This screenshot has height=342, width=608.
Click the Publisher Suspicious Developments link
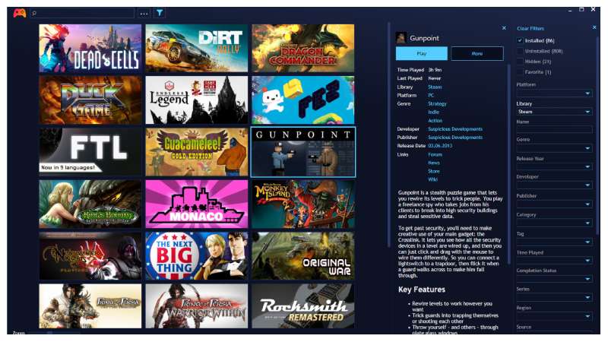pyautogui.click(x=455, y=138)
